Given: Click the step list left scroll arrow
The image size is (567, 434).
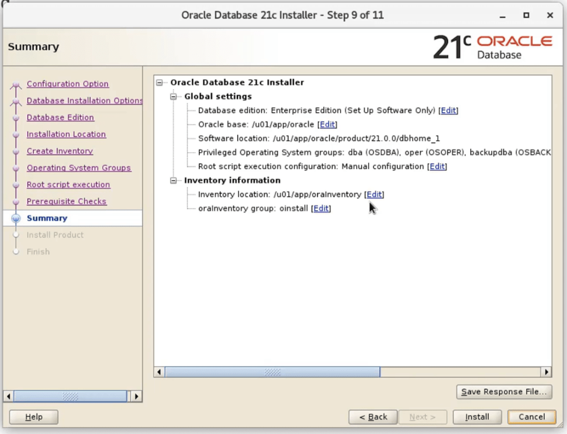Looking at the screenshot, I should coord(8,396).
